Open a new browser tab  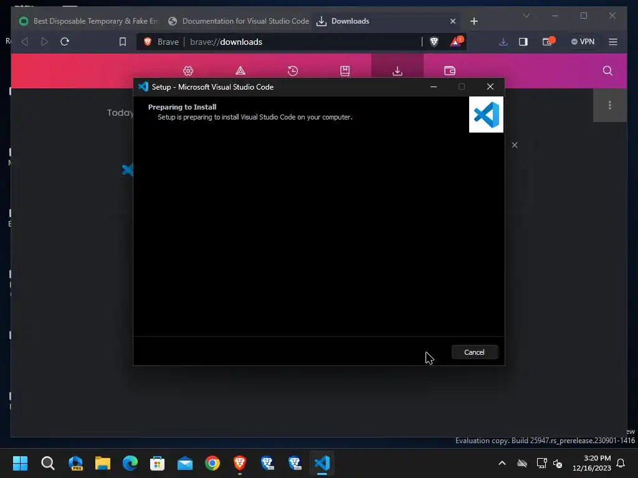click(474, 21)
